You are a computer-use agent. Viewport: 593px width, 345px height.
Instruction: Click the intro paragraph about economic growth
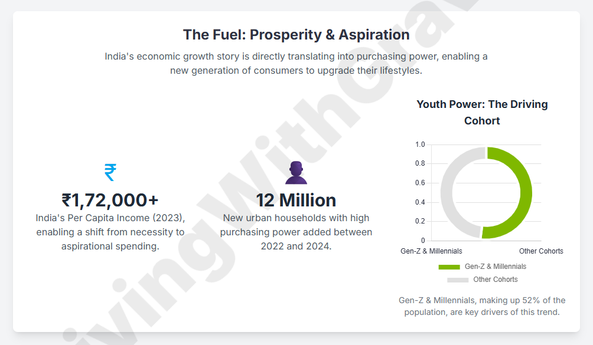pyautogui.click(x=296, y=63)
